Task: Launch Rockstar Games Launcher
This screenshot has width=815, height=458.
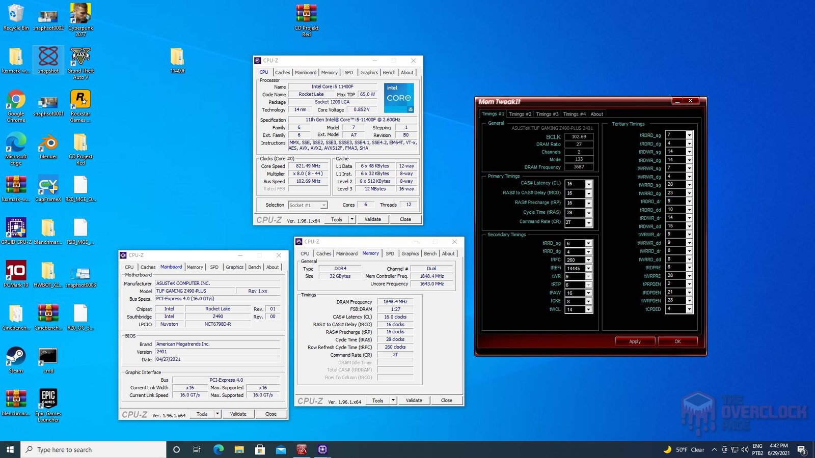Action: coord(80,99)
